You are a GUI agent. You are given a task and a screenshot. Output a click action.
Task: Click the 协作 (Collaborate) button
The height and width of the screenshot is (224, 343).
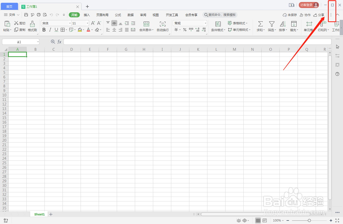(x=305, y=15)
